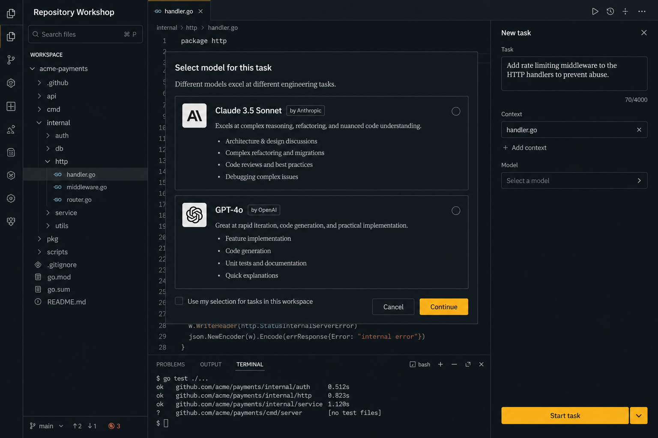
Task: Remove handler.go from task context
Action: click(639, 130)
